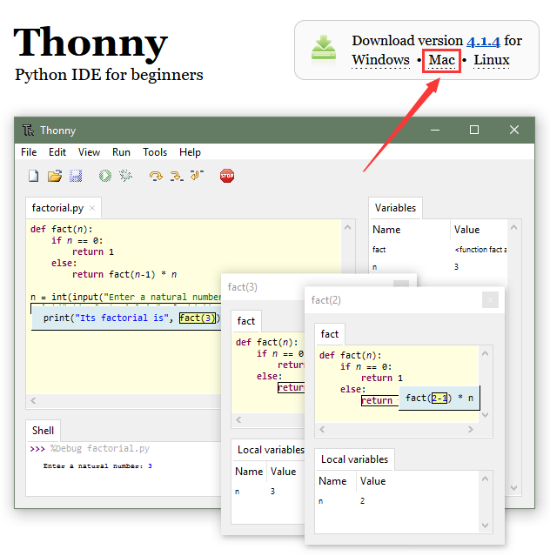Open the Help menu
This screenshot has width=550, height=556.
pos(190,152)
